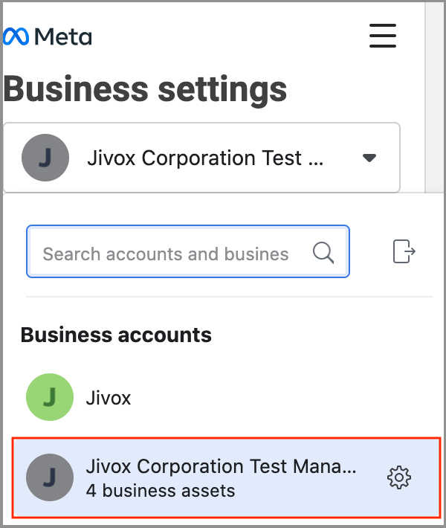Click the vertical scrollbar on the right edge
This screenshot has height=528, width=446.
pos(434,97)
